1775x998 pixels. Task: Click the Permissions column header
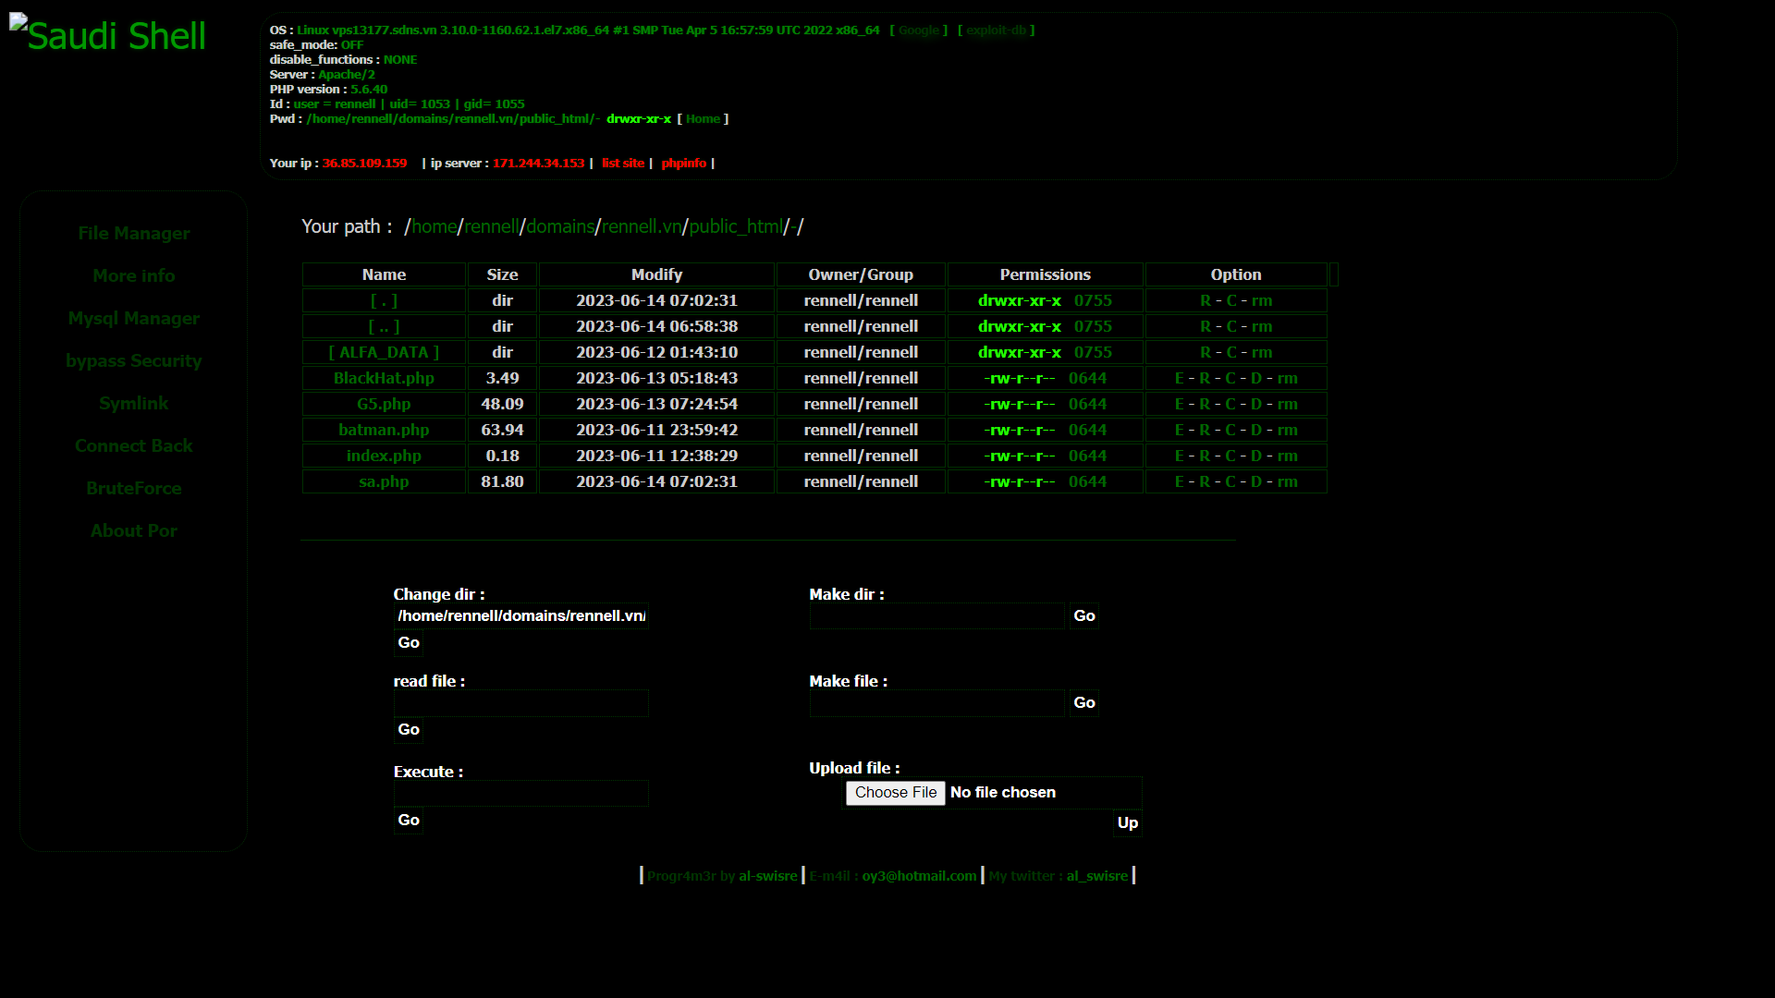click(1046, 274)
